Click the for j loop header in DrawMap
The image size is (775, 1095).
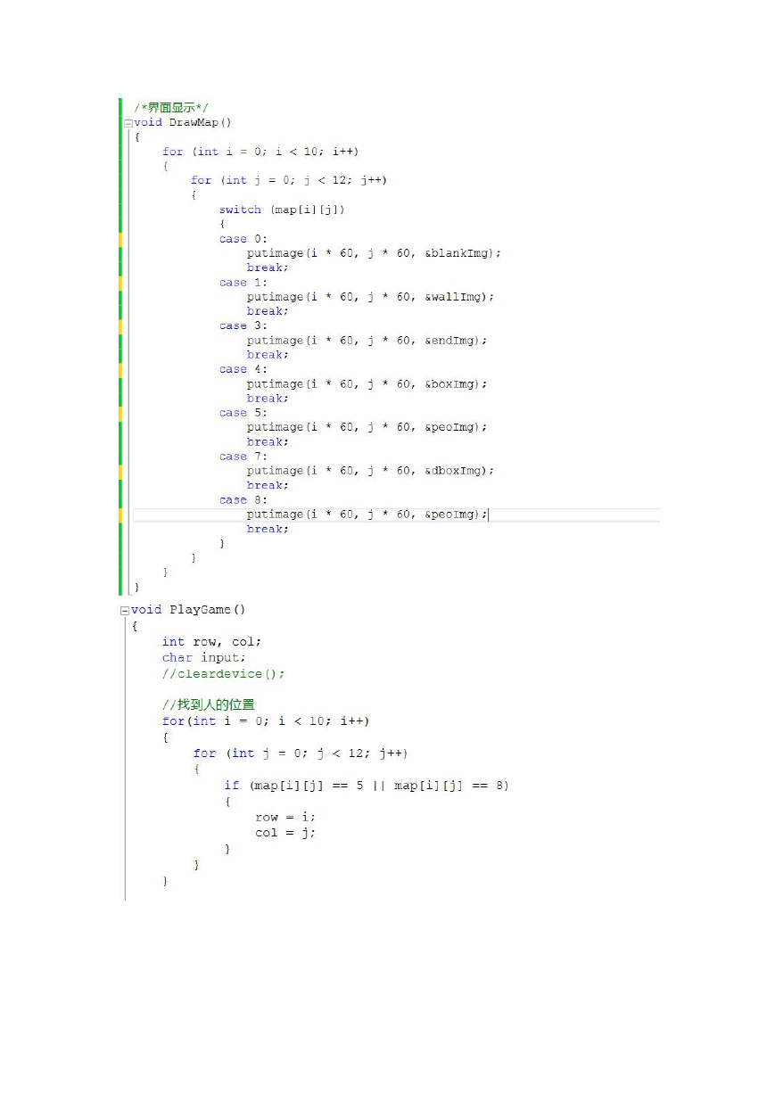point(289,180)
